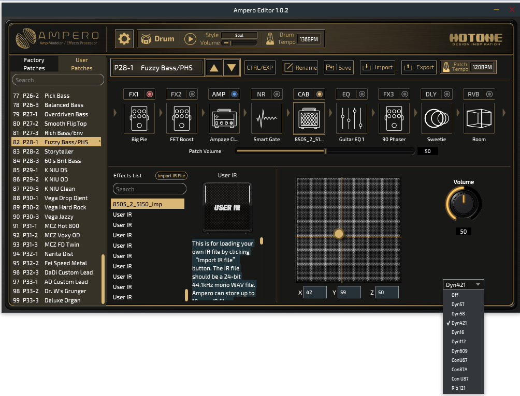This screenshot has height=396, width=520.
Task: Toggle the CAB module on/off
Action: (320, 95)
